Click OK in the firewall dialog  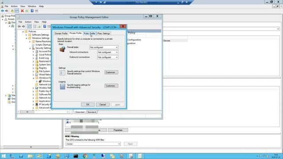pyautogui.click(x=88, y=105)
